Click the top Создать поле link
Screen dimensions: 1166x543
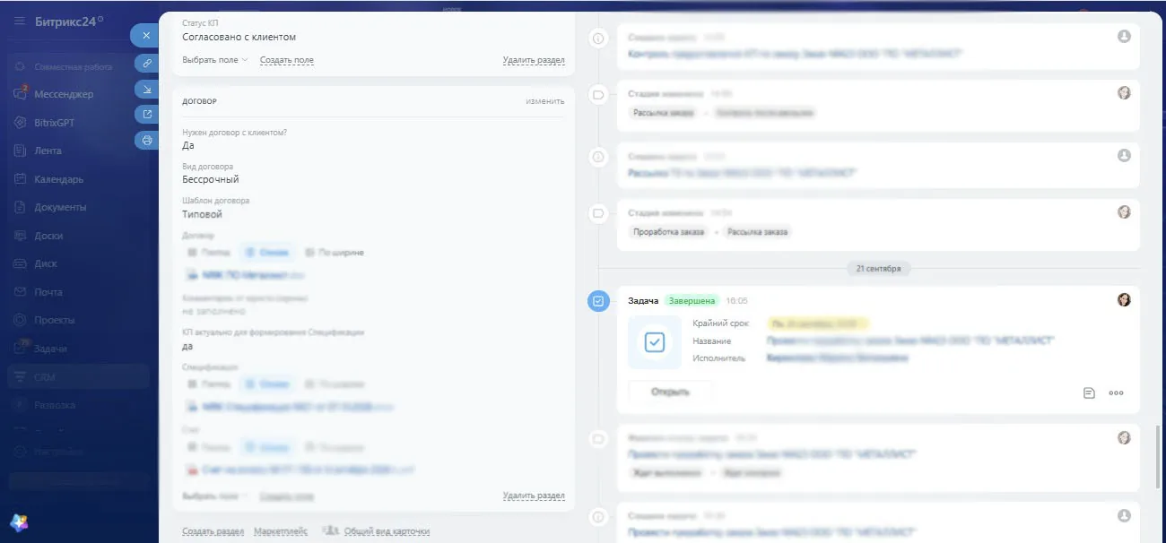(287, 60)
